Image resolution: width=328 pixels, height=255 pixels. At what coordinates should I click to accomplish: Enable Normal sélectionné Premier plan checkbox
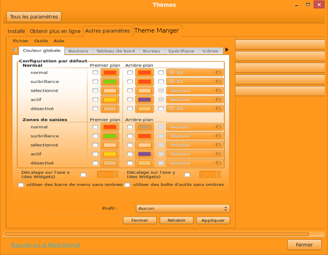click(95, 90)
